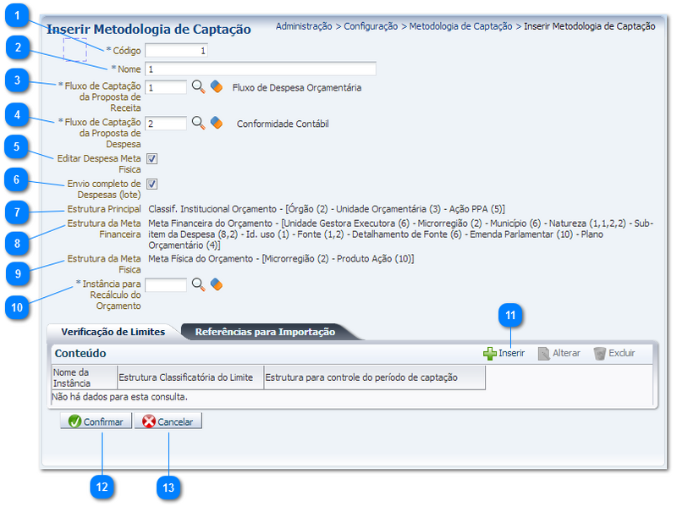This screenshot has height=507, width=677.
Task: Click the Cancelar button
Action: point(170,421)
